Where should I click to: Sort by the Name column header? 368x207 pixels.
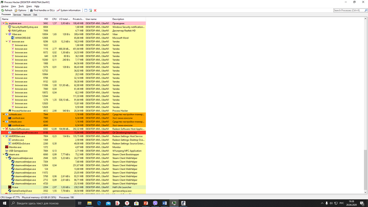[x=20, y=19]
